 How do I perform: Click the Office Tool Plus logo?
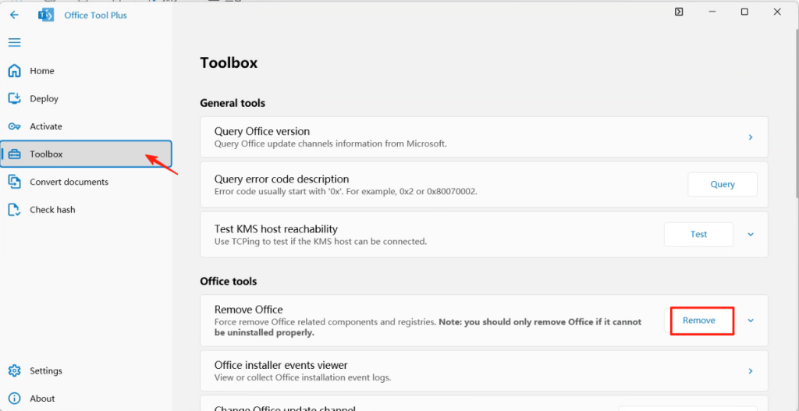pyautogui.click(x=45, y=15)
